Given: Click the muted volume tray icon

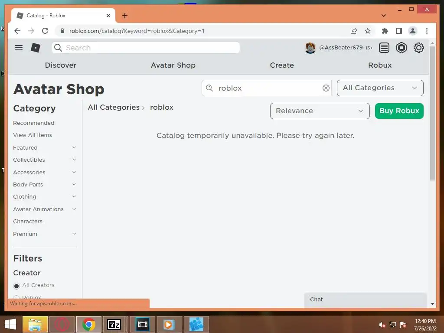Looking at the screenshot, I should click(x=382, y=325).
